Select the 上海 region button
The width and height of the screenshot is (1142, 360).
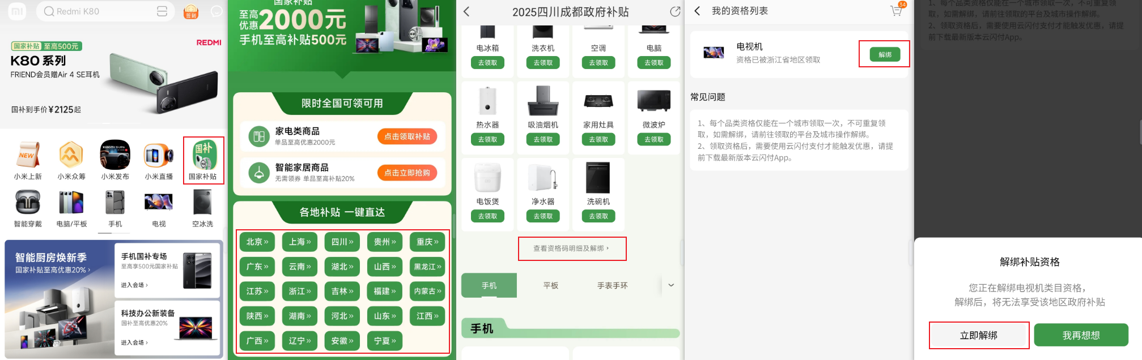[x=300, y=242]
